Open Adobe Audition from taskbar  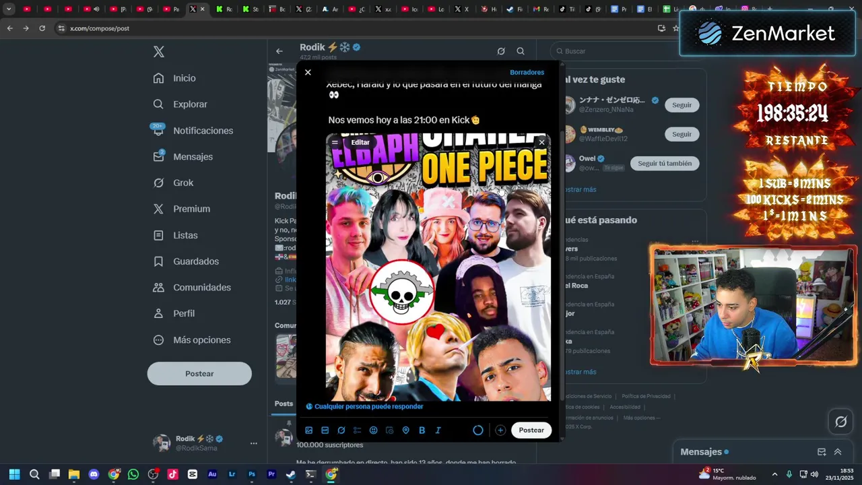212,474
